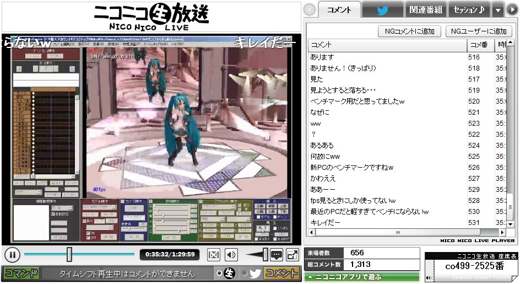Image resolution: width=520 pixels, height=284 pixels.
Task: Click the seat ticket rewind arrows
Action: [430, 277]
